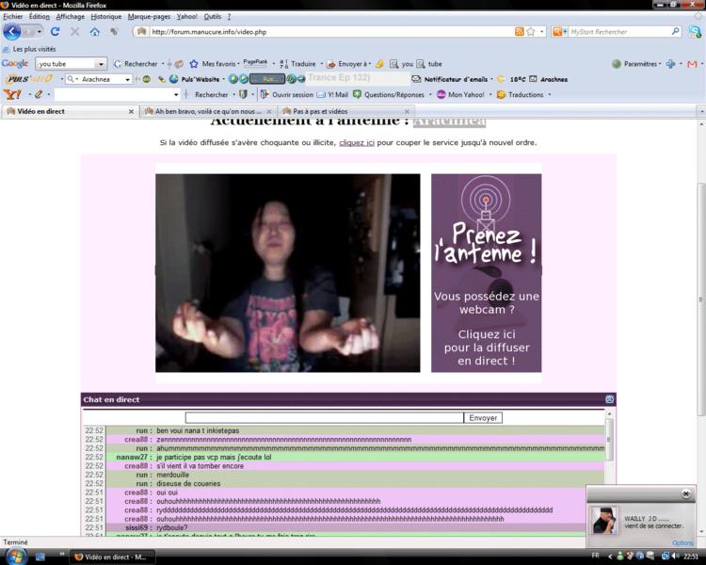
Task: Open the Marque-pages menu
Action: click(x=149, y=16)
